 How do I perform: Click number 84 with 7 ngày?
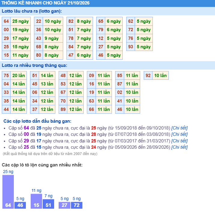click(x=71, y=47)
